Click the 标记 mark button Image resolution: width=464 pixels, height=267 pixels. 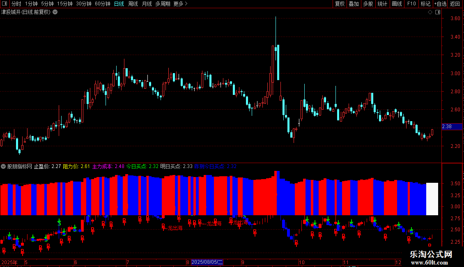point(425,4)
